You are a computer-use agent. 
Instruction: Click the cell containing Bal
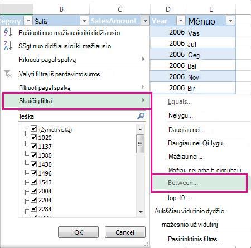pos(211,65)
